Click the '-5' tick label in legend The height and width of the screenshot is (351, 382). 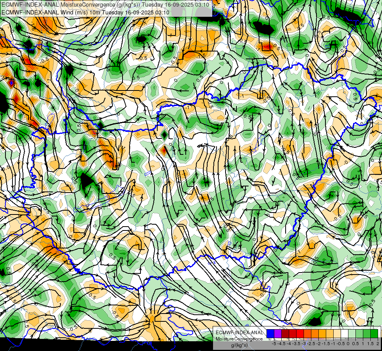274,344
